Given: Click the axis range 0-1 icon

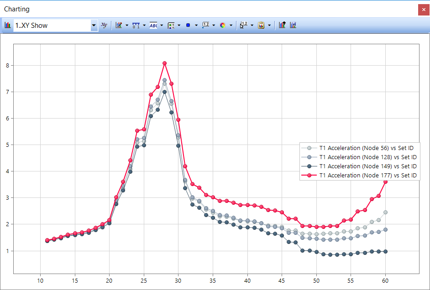Looking at the screenshot, I should [x=136, y=25].
